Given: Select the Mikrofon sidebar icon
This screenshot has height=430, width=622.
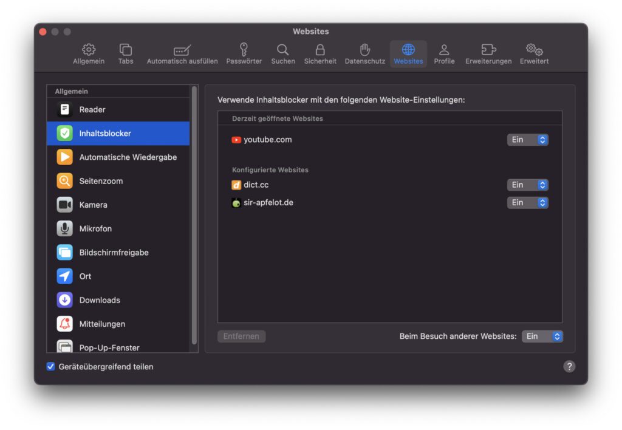Looking at the screenshot, I should click(x=65, y=229).
